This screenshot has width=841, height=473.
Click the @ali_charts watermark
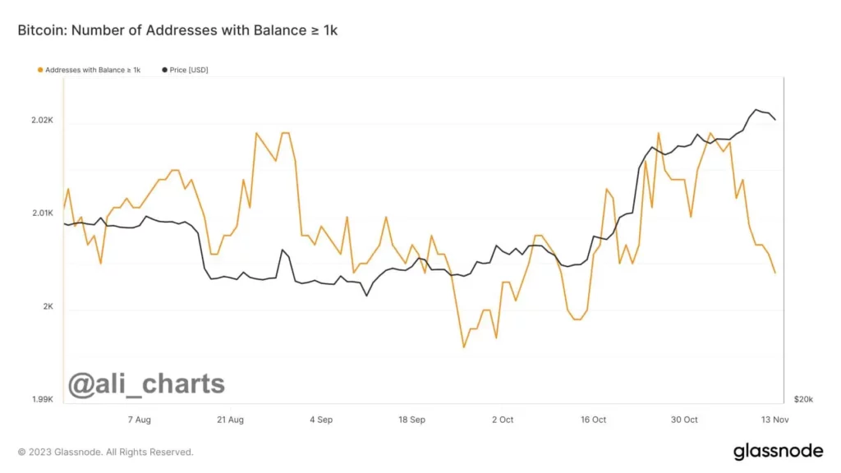pyautogui.click(x=146, y=383)
